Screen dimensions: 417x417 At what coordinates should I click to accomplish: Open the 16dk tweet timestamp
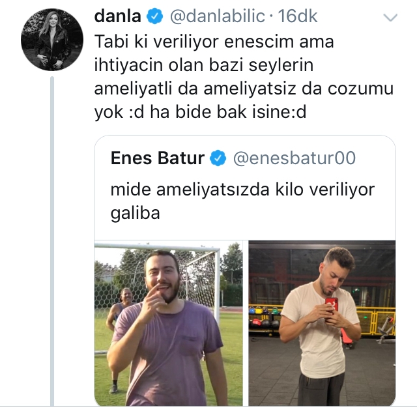coord(298,16)
